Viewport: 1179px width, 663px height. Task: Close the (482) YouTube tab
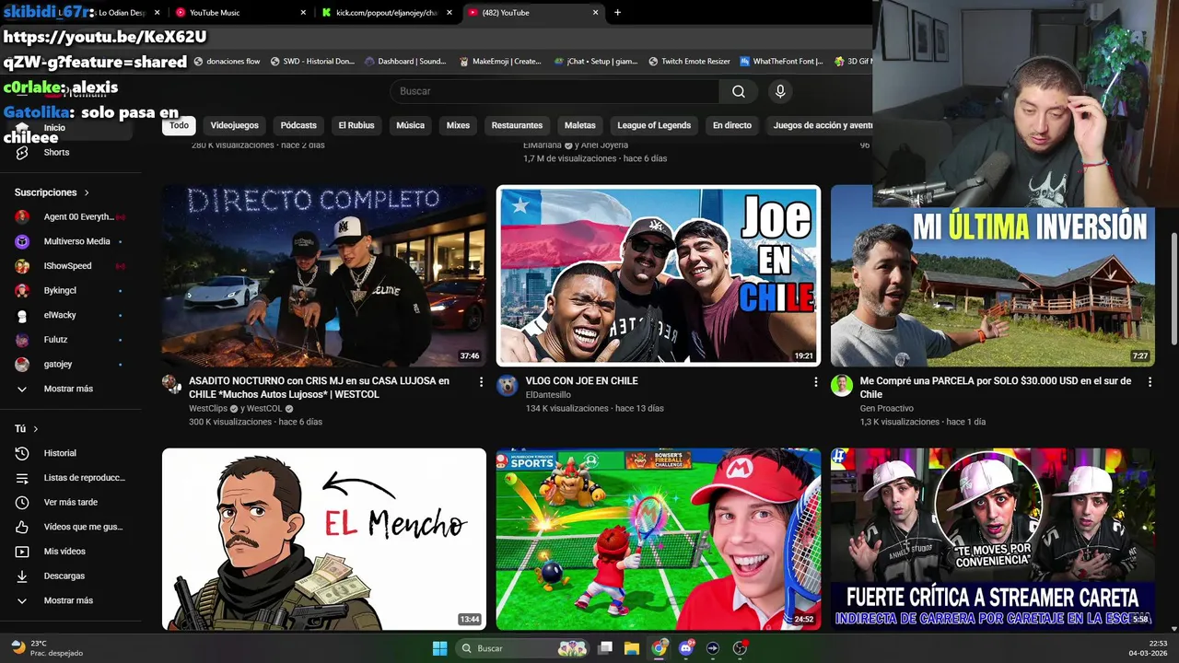[595, 13]
